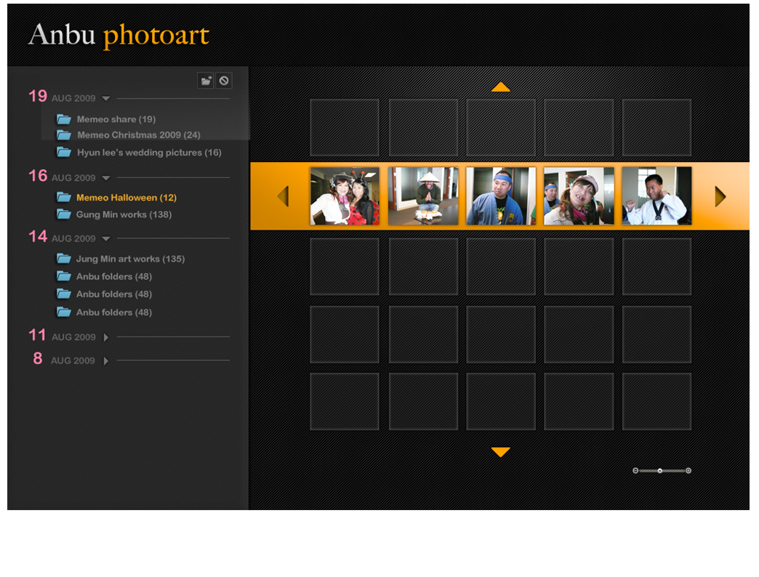The height and width of the screenshot is (577, 759).
Task: Go to previous photos with left arrow
Action: point(283,196)
